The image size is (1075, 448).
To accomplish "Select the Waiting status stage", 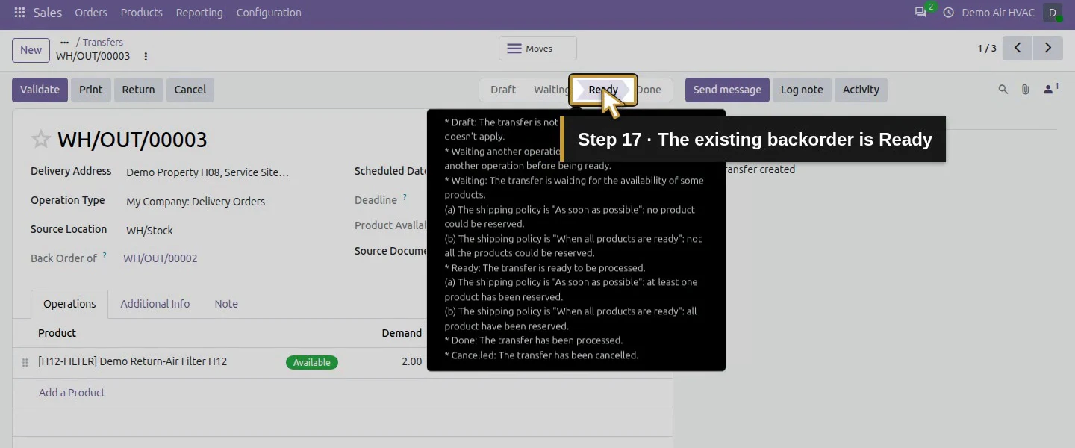I will pyautogui.click(x=551, y=90).
